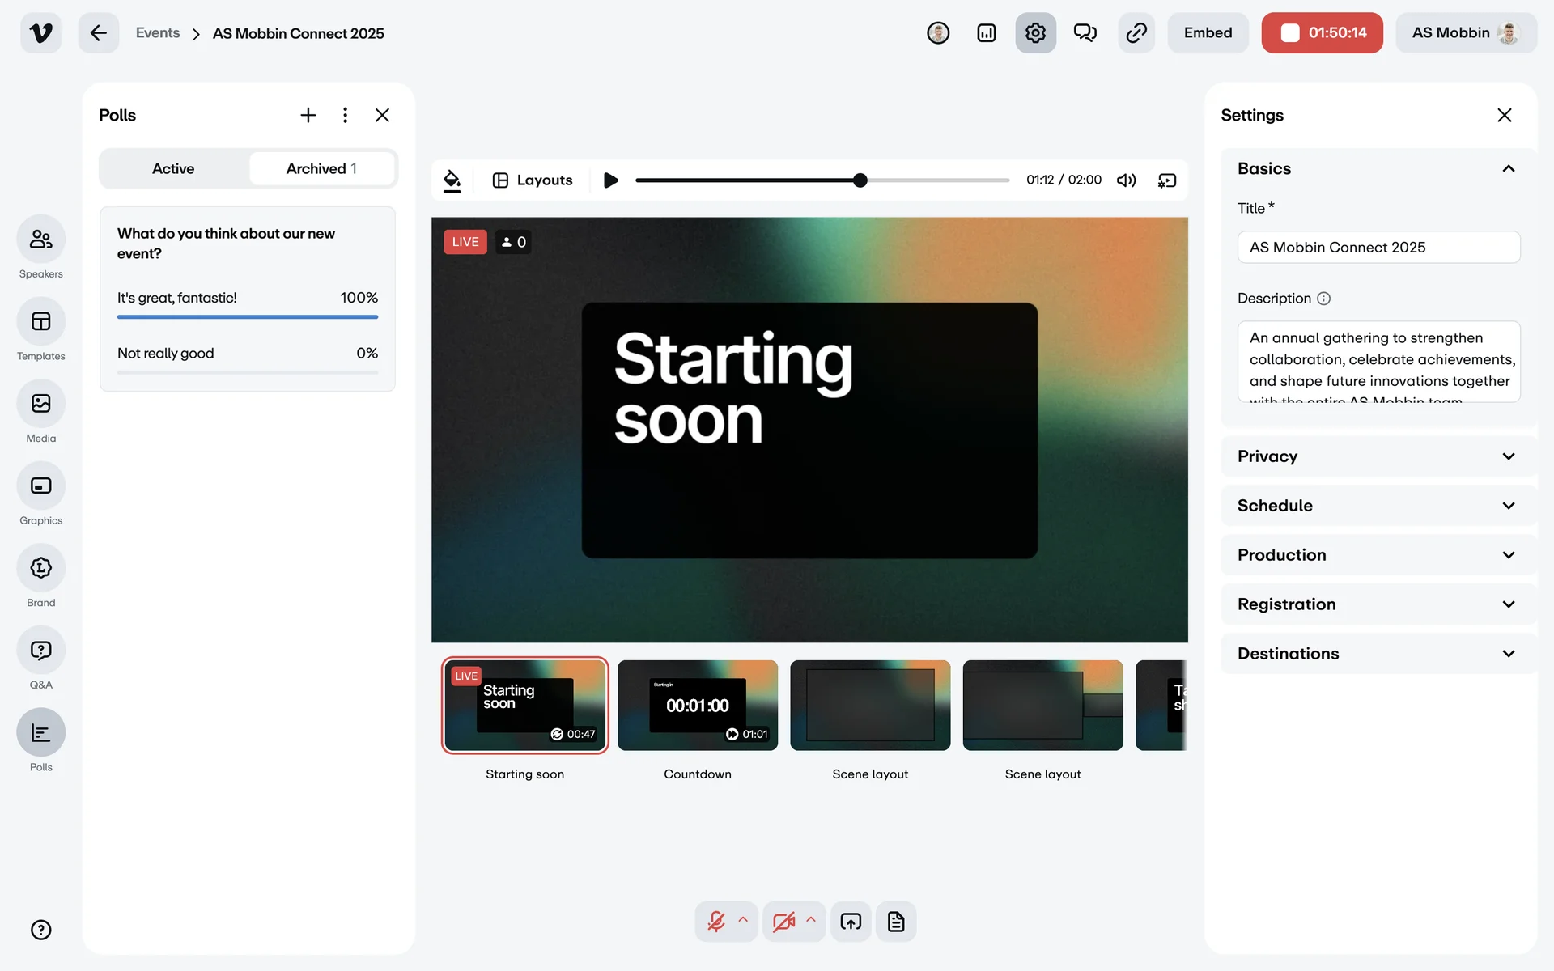Screen dimensions: 1554x971
Task: Collapse the Basics settings section
Action: click(x=1508, y=169)
